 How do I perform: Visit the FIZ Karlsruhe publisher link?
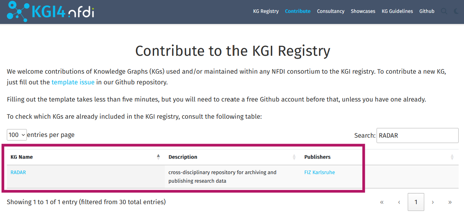320,172
